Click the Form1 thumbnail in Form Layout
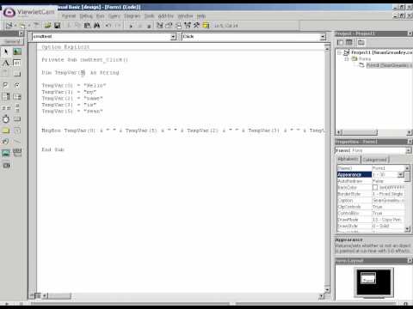This screenshot has width=413, height=309. (x=368, y=278)
